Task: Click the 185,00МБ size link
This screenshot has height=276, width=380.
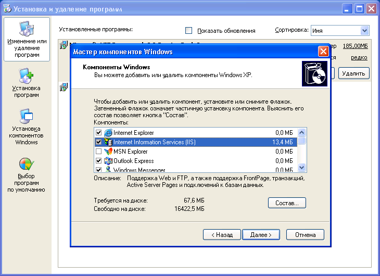Action: coord(356,46)
